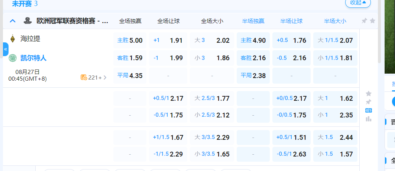
Task: Click the 海拉提 team logo
Action: [x=13, y=39]
